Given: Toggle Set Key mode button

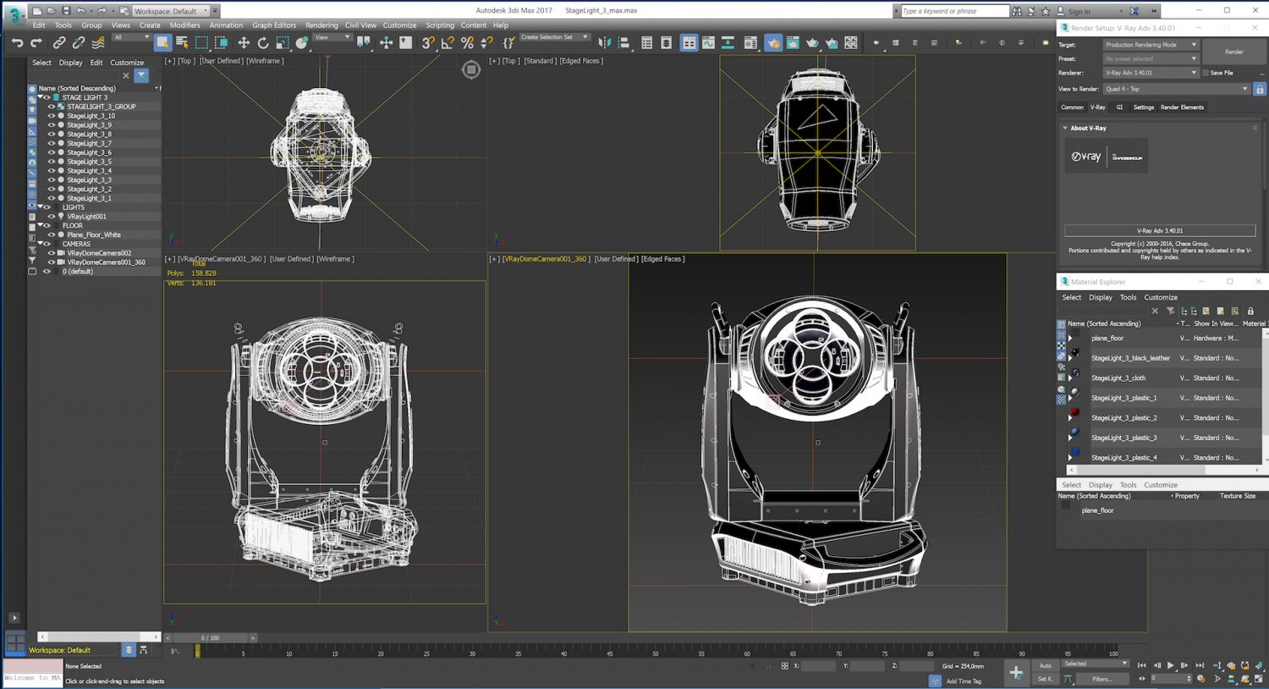Looking at the screenshot, I should [x=1046, y=679].
